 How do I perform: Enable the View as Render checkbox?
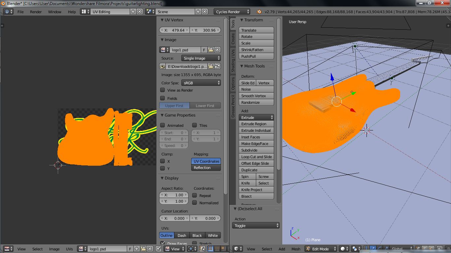(162, 90)
